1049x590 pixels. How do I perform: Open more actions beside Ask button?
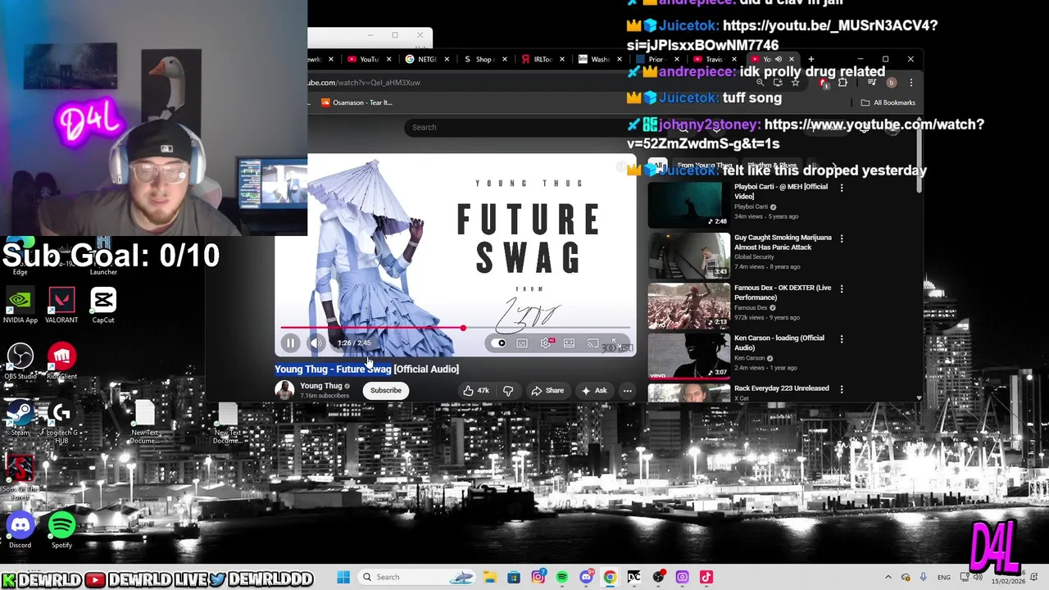pos(627,391)
